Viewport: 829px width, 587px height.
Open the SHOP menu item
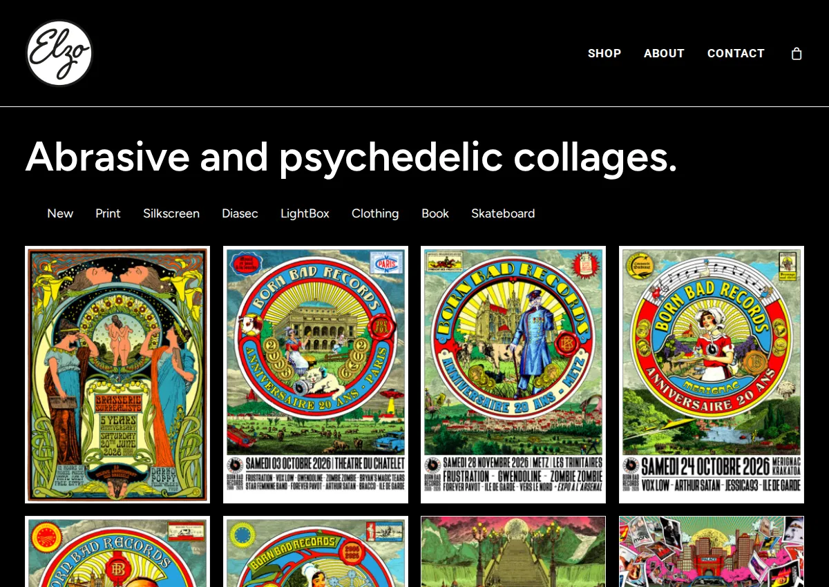[604, 53]
